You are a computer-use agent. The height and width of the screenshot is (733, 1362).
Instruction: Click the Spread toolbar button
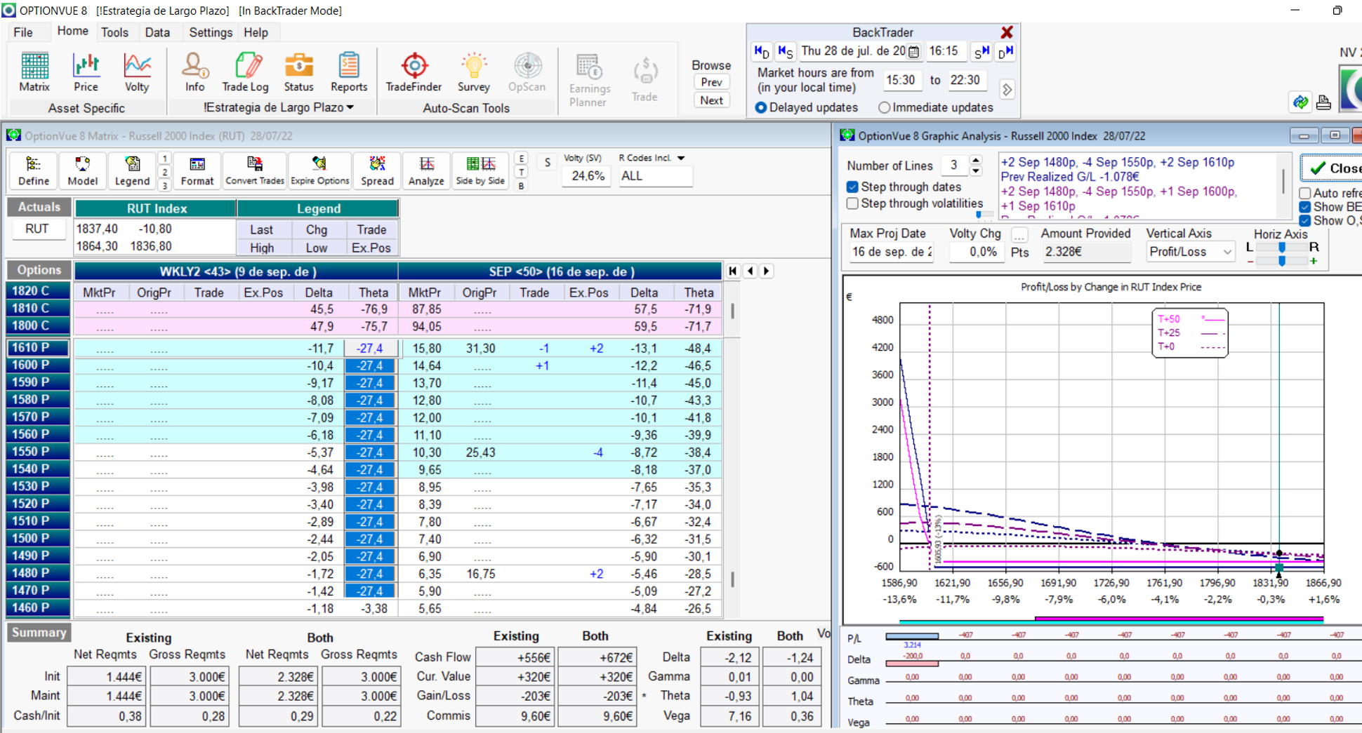click(x=377, y=170)
